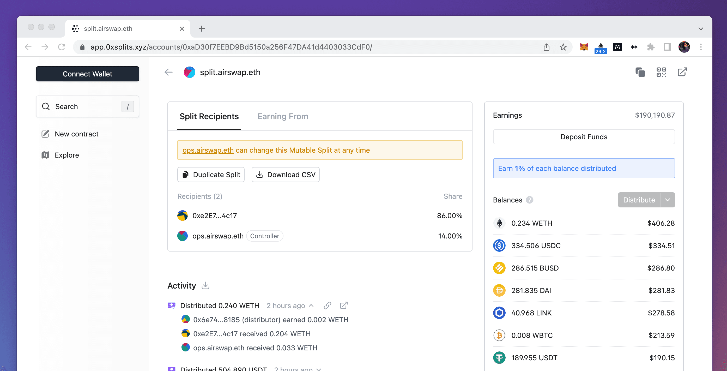The image size is (727, 371).
Task: Click the DAI token icon
Action: tap(500, 291)
